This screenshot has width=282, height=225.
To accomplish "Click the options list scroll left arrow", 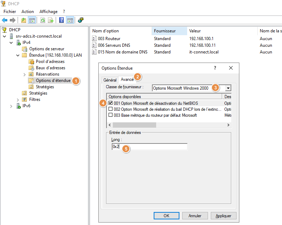I will click(x=110, y=125).
